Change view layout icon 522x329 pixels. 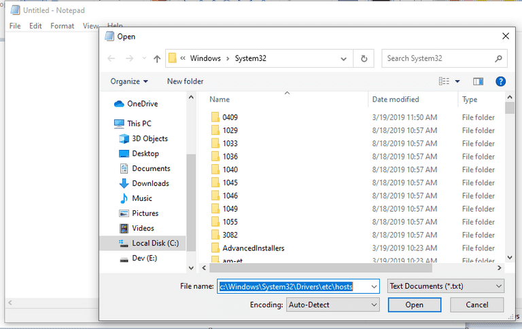pos(444,81)
